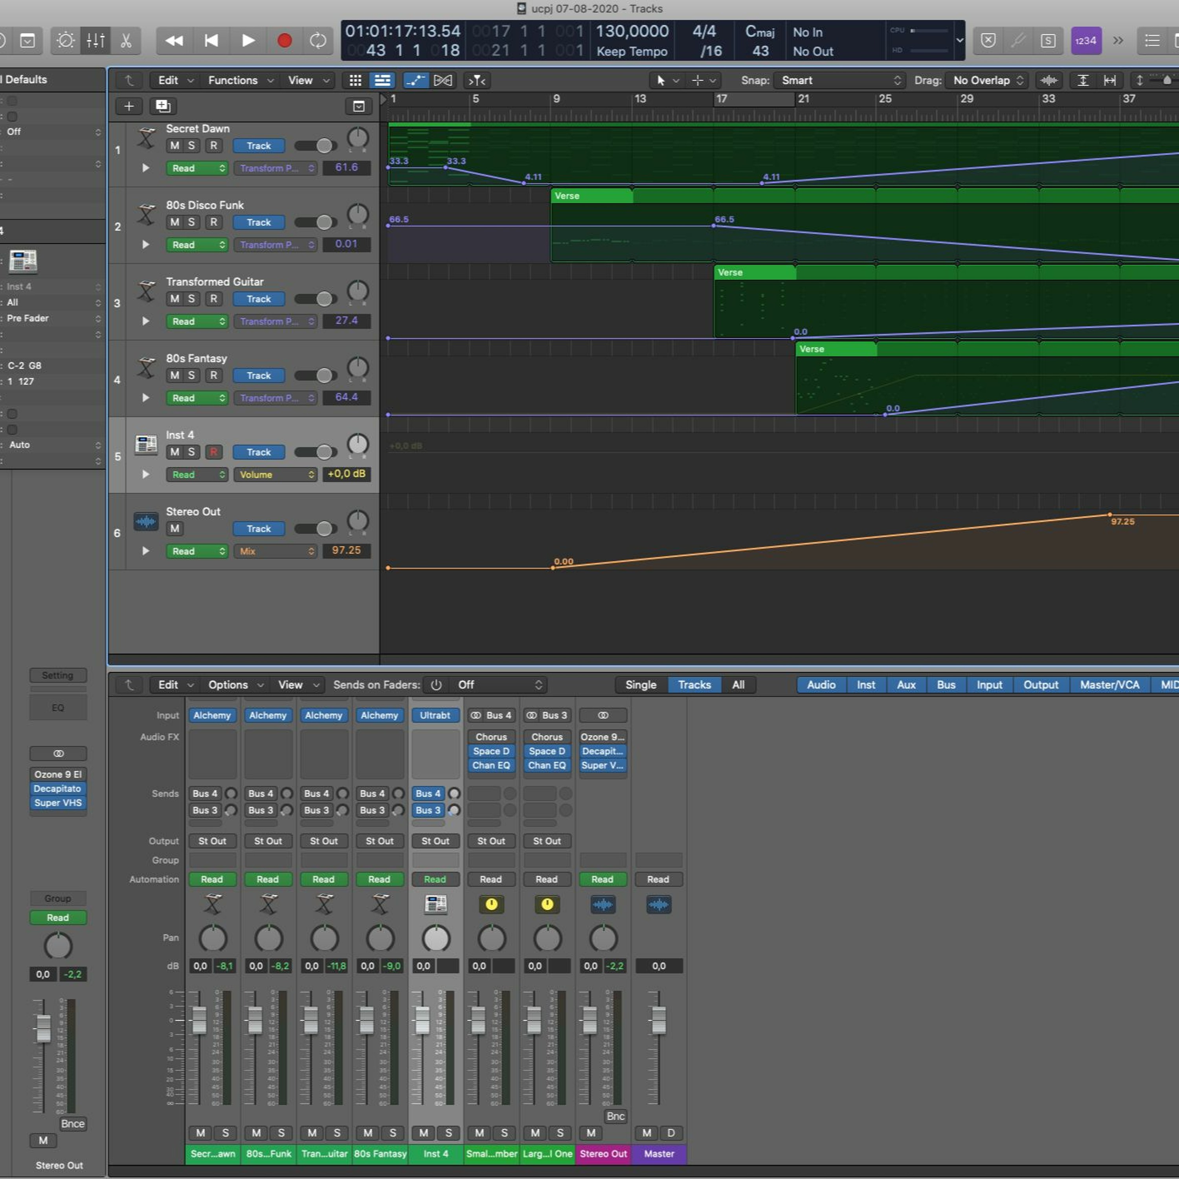Click the scissors editors icon

pos(126,40)
